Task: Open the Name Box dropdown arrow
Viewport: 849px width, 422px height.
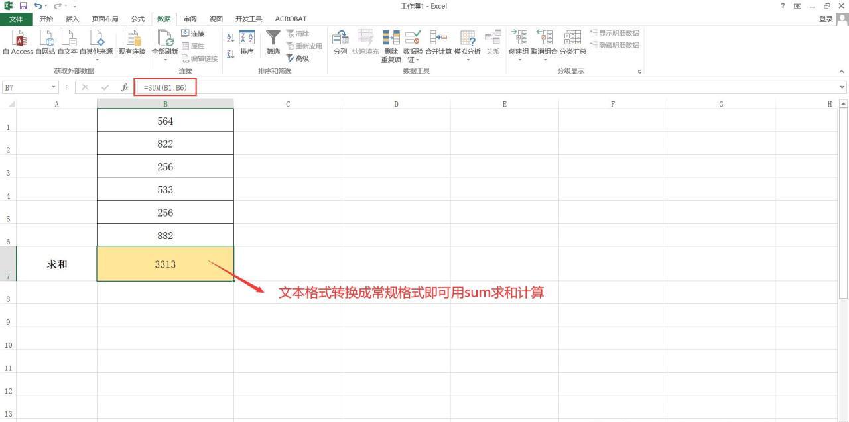Action: [x=54, y=87]
